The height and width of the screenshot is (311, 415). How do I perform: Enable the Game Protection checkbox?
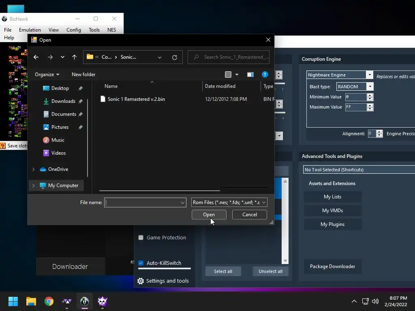(x=141, y=237)
